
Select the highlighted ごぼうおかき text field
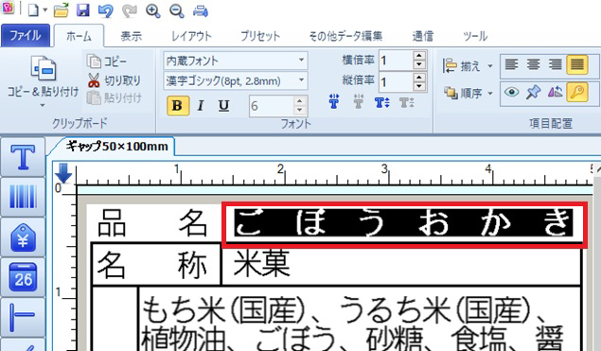[x=403, y=223]
